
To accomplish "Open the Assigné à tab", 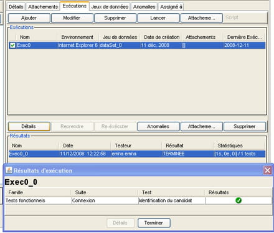I will (171, 7).
